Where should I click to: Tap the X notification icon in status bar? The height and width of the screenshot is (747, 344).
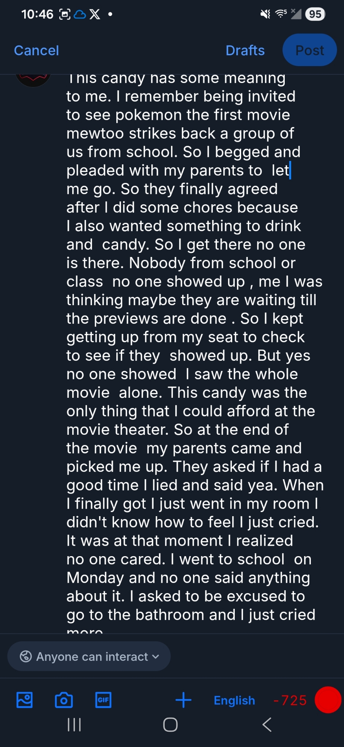[95, 15]
